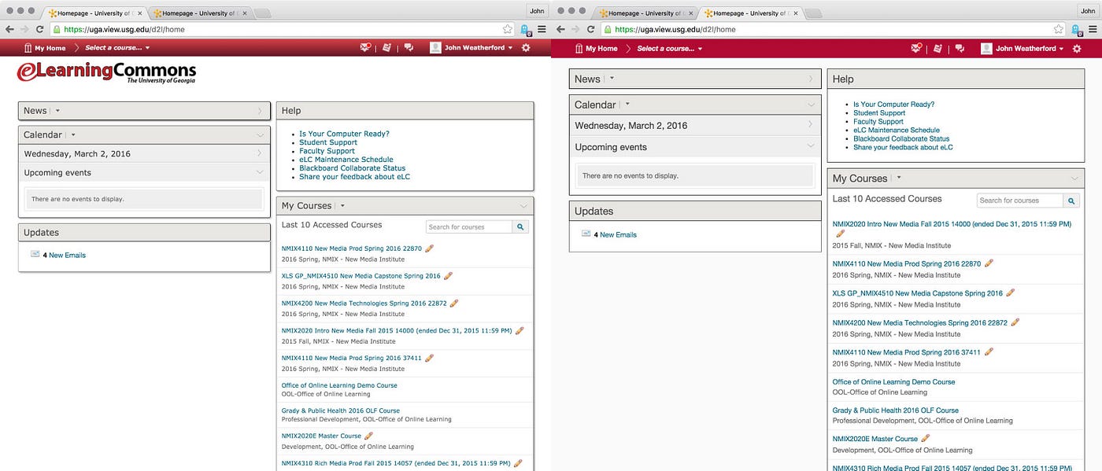
Task: Reload the page in the right window
Action: point(590,29)
